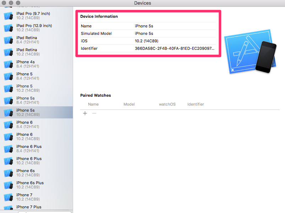Viewport: 285px width, 213px height.
Task: Select the iPad Retina 10.2 simulator icon
Action: point(9,52)
